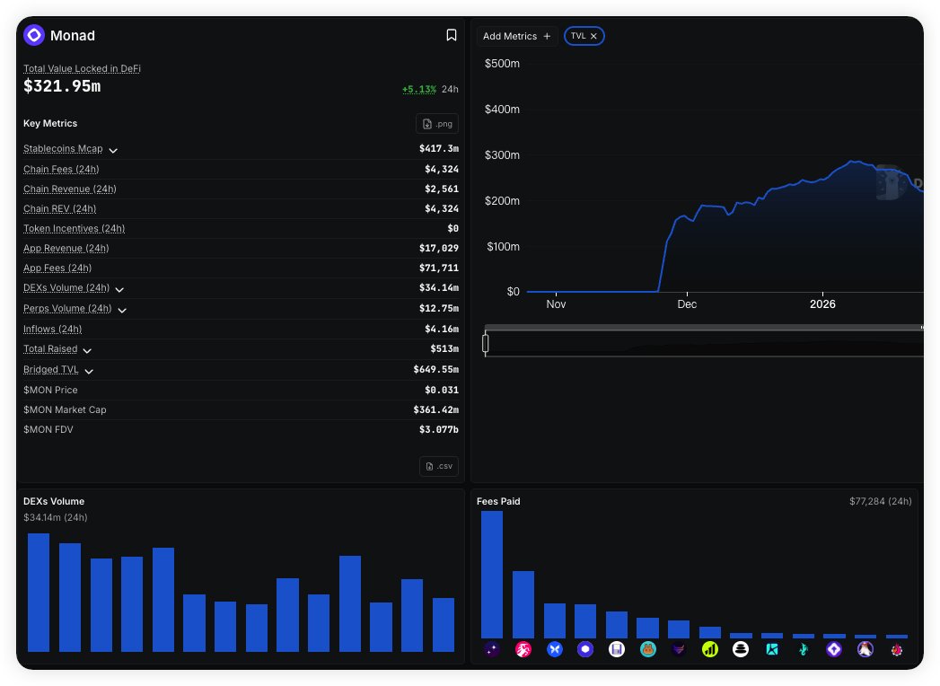Click the Monad chain logo
940x686 pixels.
coord(34,35)
